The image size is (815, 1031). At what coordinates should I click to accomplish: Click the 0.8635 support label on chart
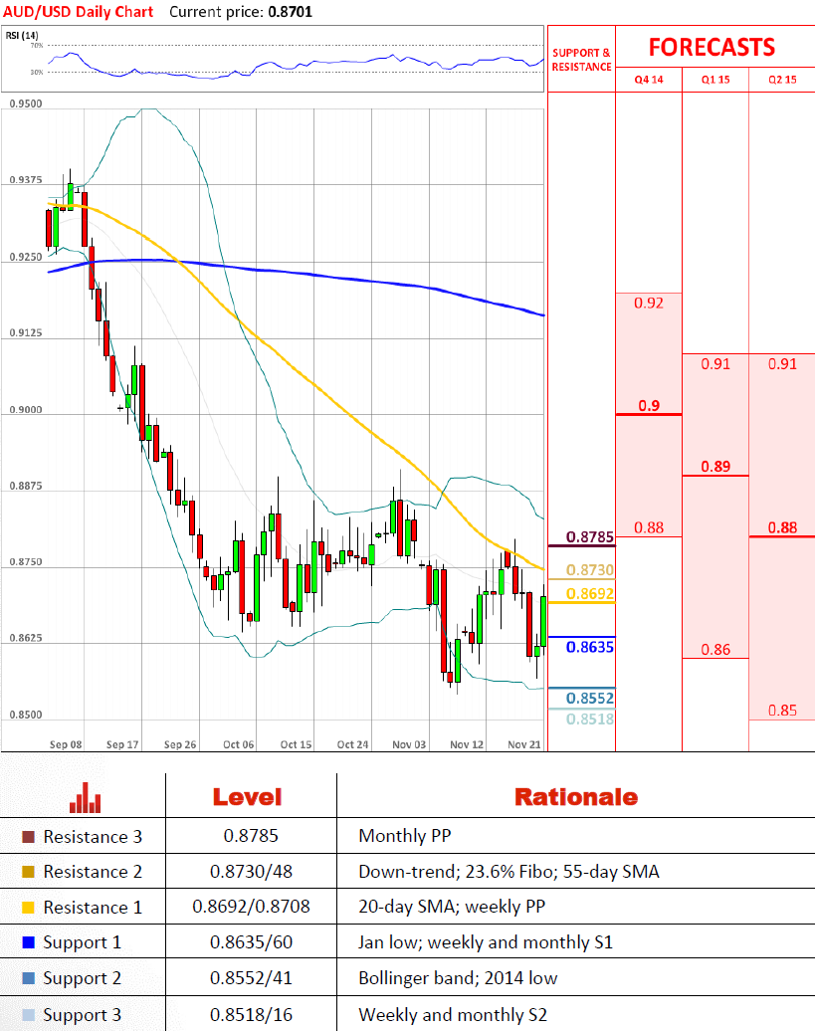[x=589, y=647]
